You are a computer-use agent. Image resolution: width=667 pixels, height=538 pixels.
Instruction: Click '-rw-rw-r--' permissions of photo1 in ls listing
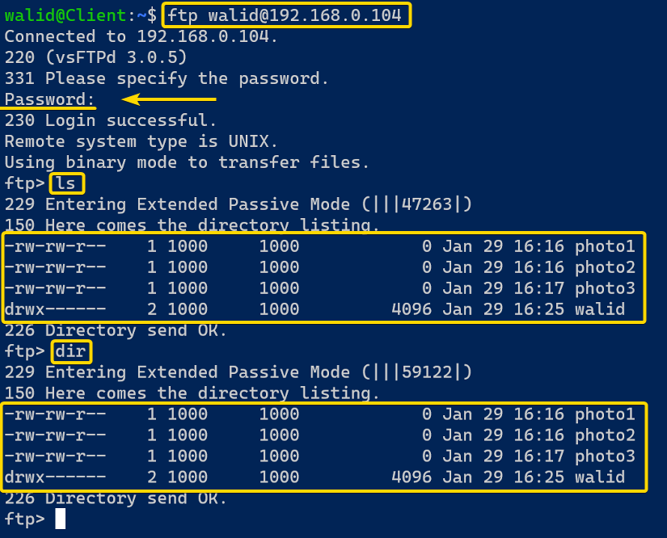pyautogui.click(x=55, y=246)
